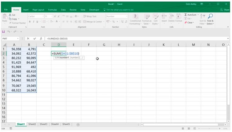Viewport: 232px width, 132px height.
Task: Increase font size with the larger A button
Action: [x=55, y=16]
